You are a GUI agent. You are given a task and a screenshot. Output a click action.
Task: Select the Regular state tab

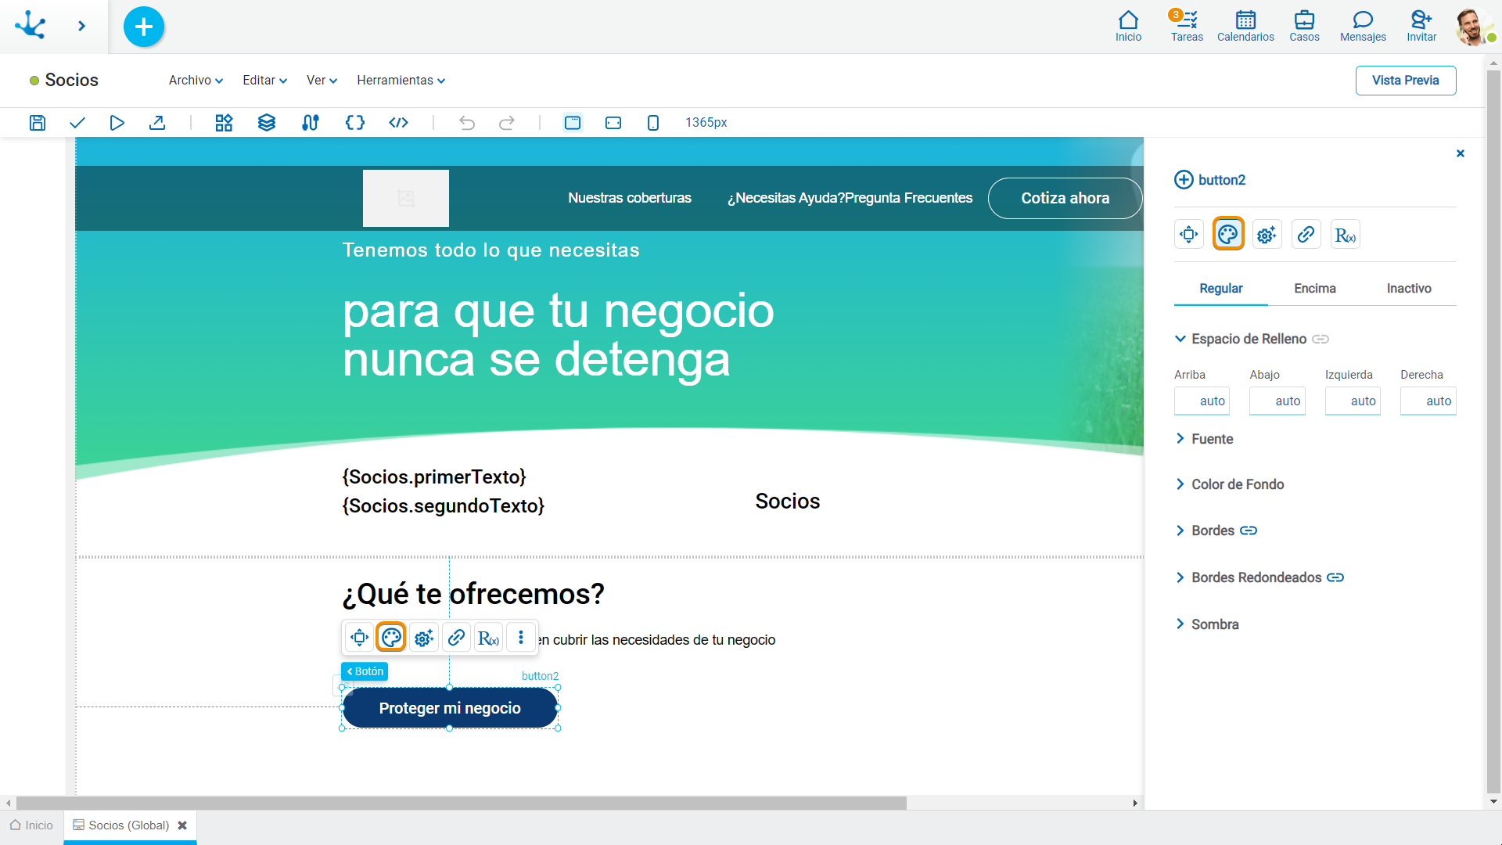1220,289
